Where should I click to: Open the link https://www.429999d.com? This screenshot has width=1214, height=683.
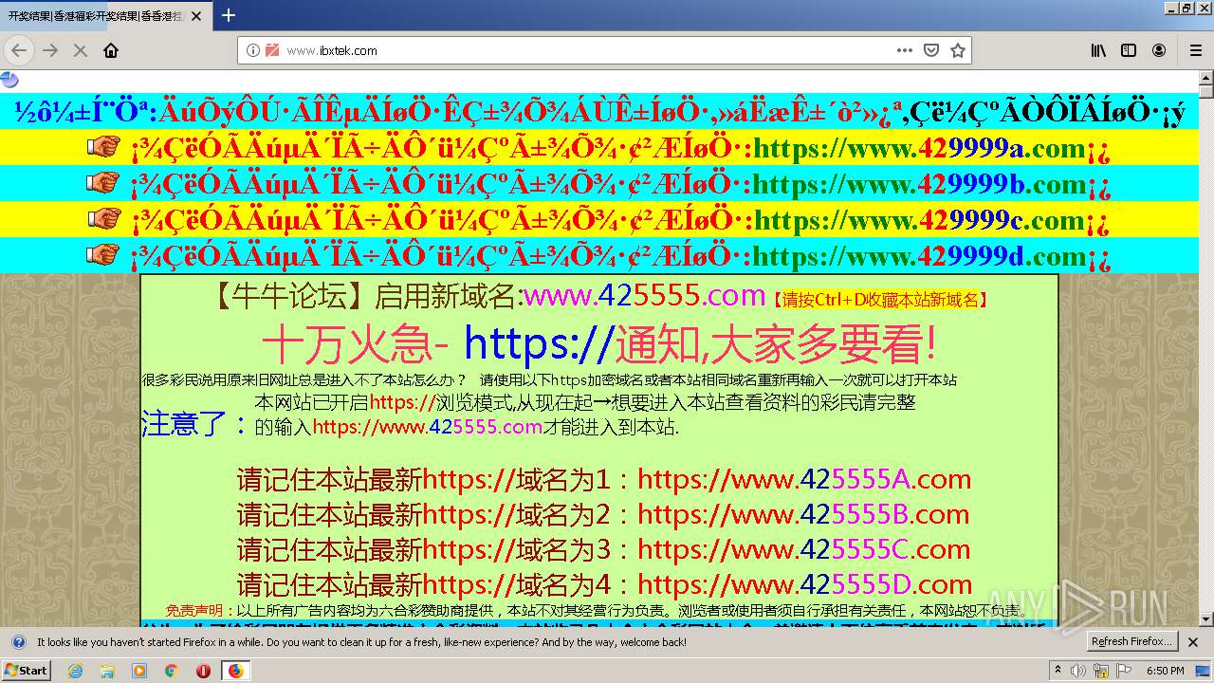pyautogui.click(x=919, y=256)
